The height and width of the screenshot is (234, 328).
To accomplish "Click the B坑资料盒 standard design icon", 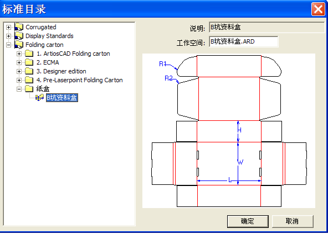I will (x=39, y=98).
